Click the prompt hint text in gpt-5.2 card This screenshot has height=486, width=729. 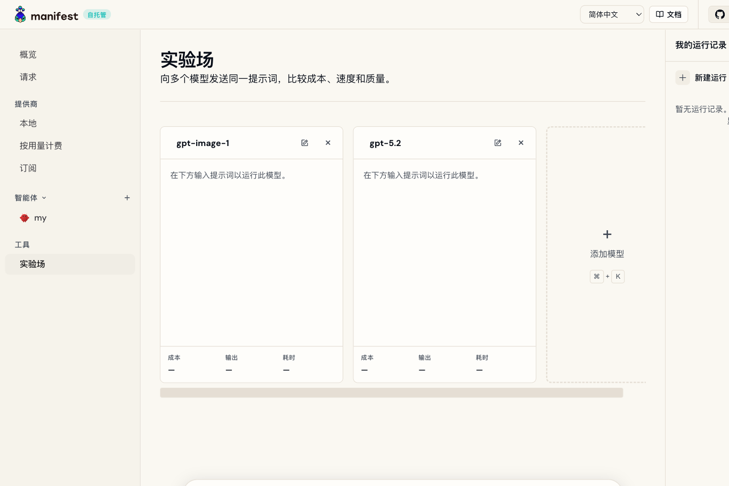coord(423,175)
